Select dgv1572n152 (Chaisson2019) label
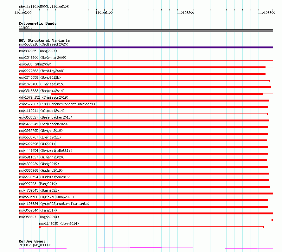The width and height of the screenshot is (282, 252). tap(44, 97)
